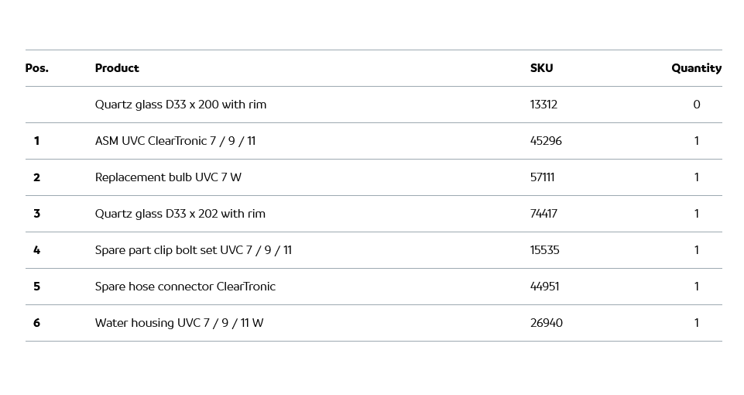Select Quartz glass D33 x 202 with rim
The height and width of the screenshot is (395, 744).
[180, 214]
